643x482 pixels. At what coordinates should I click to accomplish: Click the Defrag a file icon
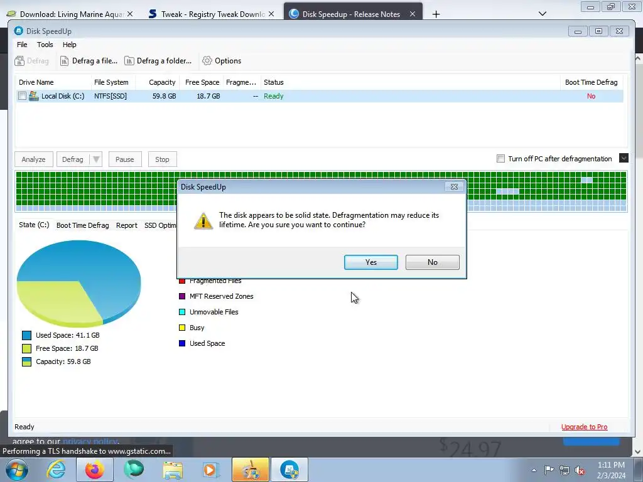pos(65,61)
